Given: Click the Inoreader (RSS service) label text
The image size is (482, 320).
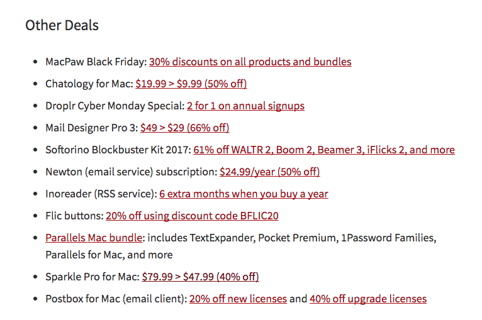Looking at the screenshot, I should 100,194.
